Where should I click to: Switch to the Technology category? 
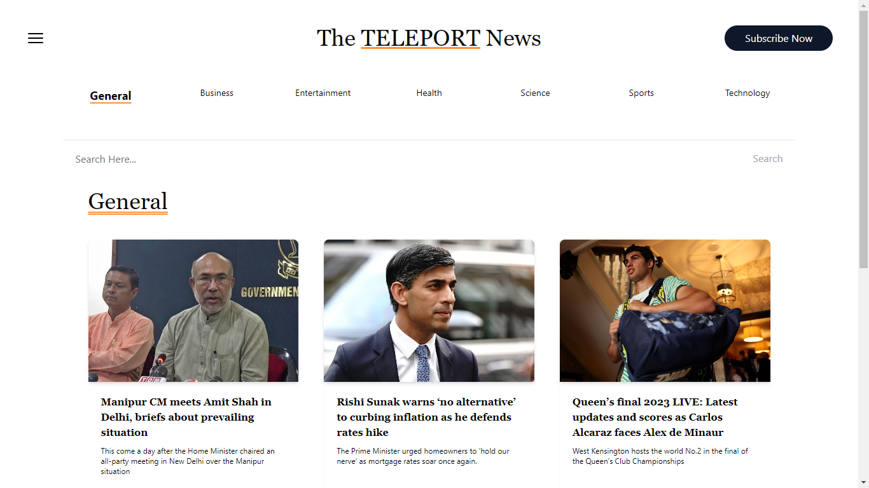click(747, 93)
